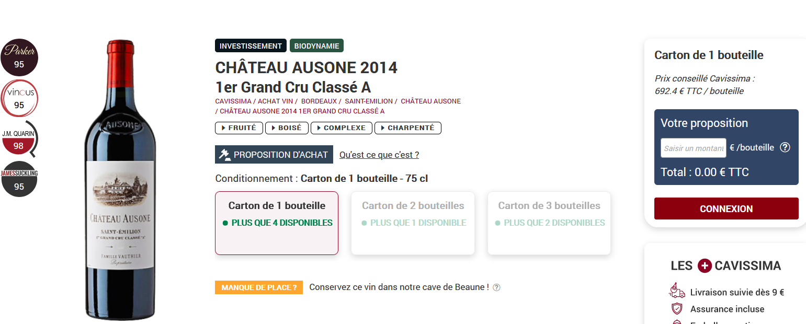Click the MANQUE DE PLACE ? badge
806x324 pixels.
pyautogui.click(x=259, y=287)
